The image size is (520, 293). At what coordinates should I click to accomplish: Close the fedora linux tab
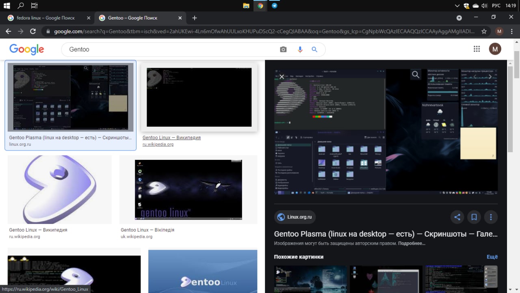[89, 18]
